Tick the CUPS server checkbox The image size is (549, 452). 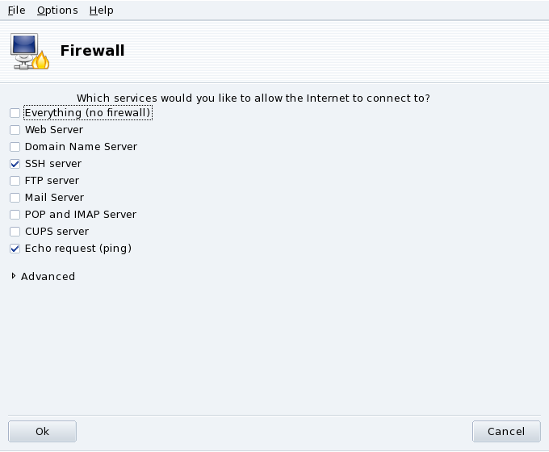[x=15, y=232]
